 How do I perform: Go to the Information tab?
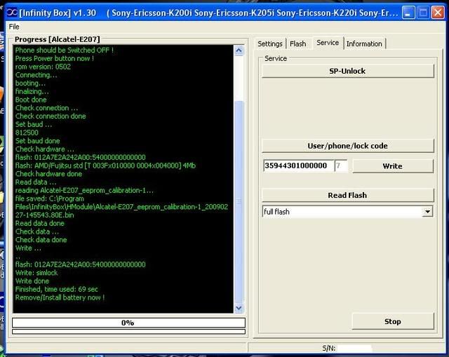[x=364, y=43]
